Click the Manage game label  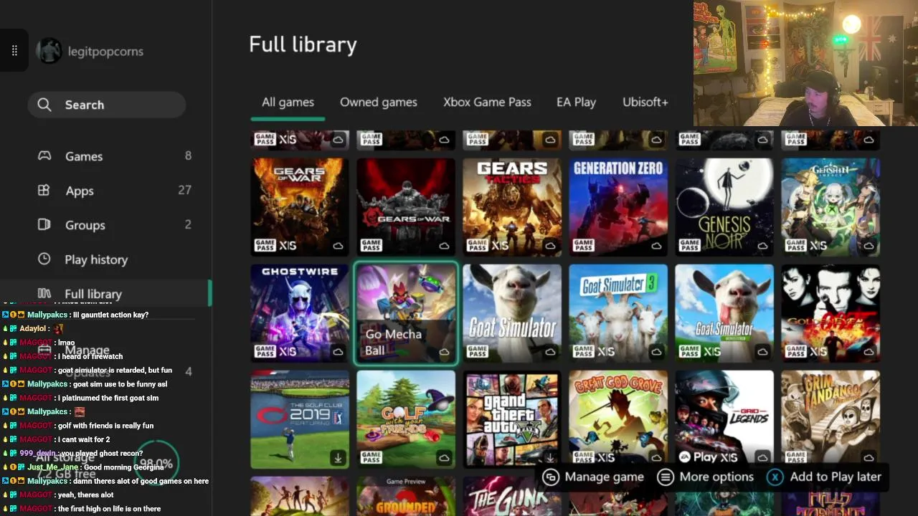pyautogui.click(x=604, y=477)
